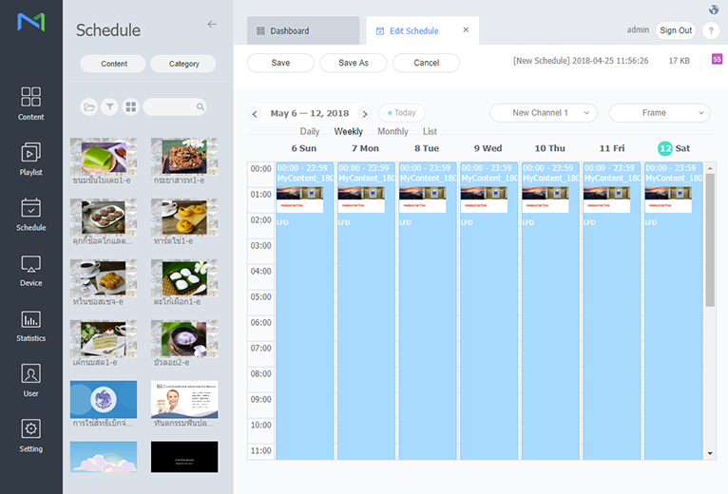Select the dental woman thumbnail
Screen dimensions: 728x494
[x=184, y=399]
